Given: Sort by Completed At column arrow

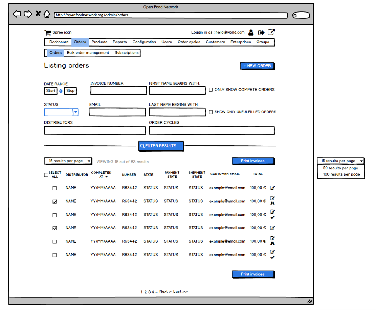Looking at the screenshot, I should coord(107,177).
